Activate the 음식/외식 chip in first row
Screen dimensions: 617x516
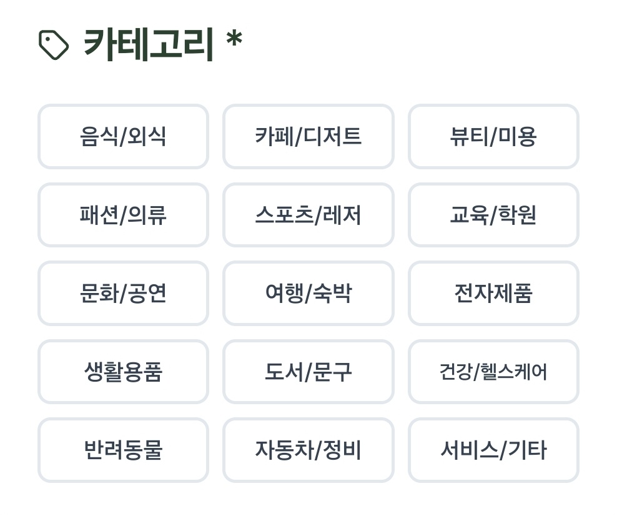[x=123, y=137]
